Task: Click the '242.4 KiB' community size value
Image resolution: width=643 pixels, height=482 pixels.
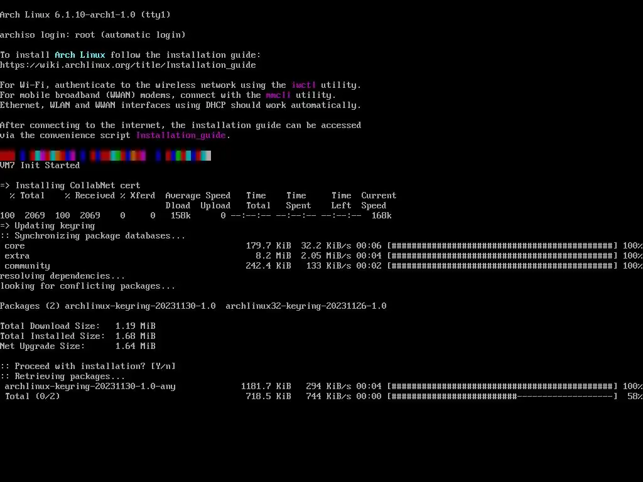Action: 268,266
